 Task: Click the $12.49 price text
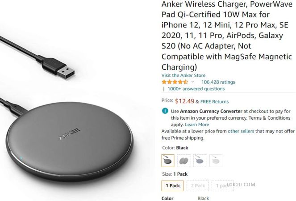[x=184, y=101]
